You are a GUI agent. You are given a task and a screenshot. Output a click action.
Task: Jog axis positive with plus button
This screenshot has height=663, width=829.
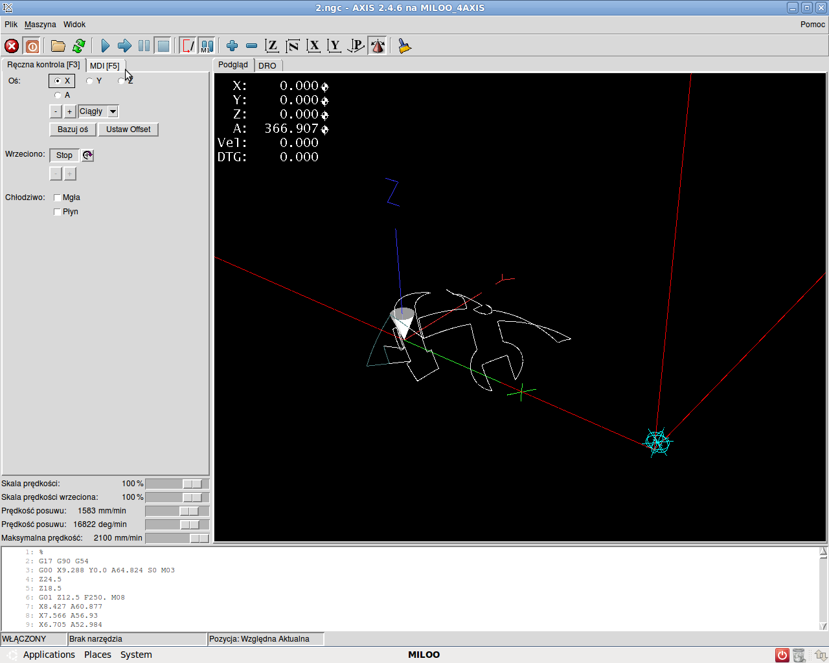69,111
